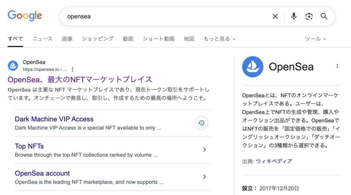Switch to the ニュース tab

point(43,39)
